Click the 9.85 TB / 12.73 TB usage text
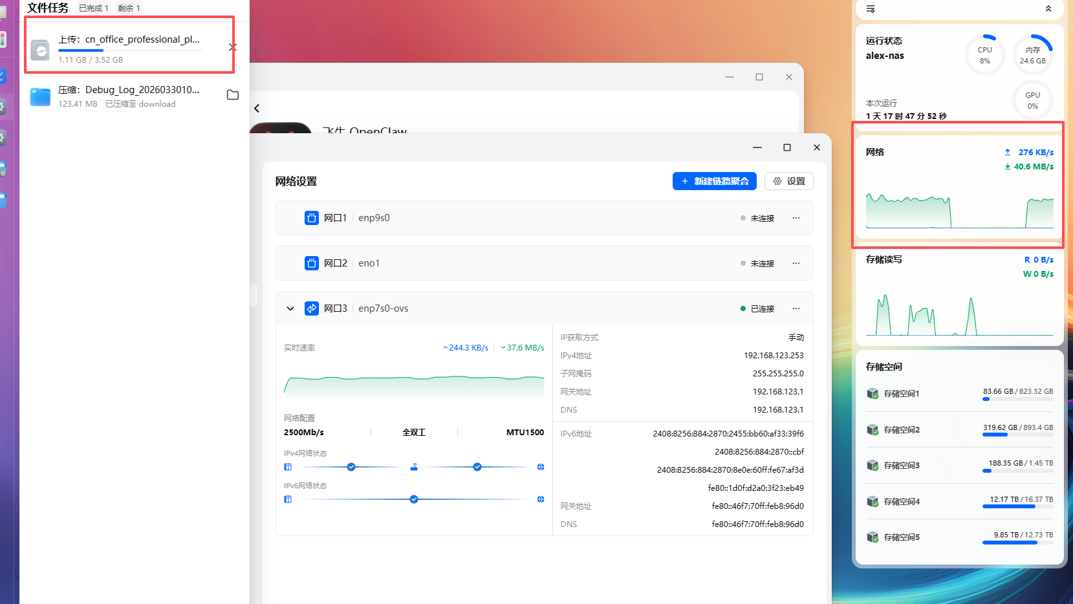This screenshot has height=604, width=1073. point(1023,535)
